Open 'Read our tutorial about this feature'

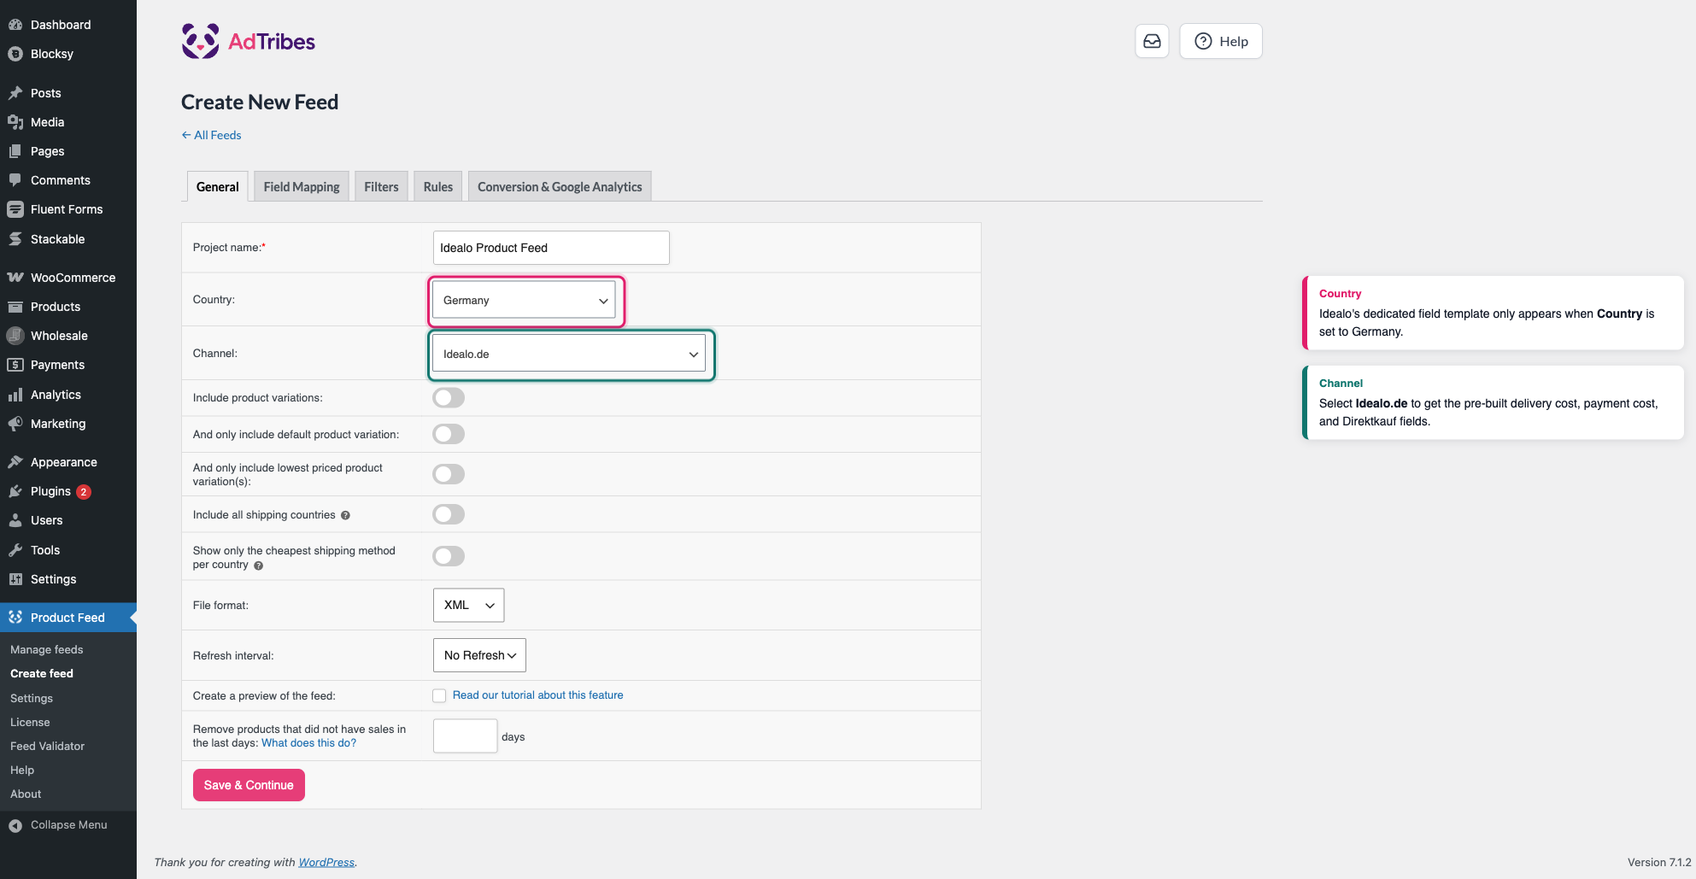[538, 695]
